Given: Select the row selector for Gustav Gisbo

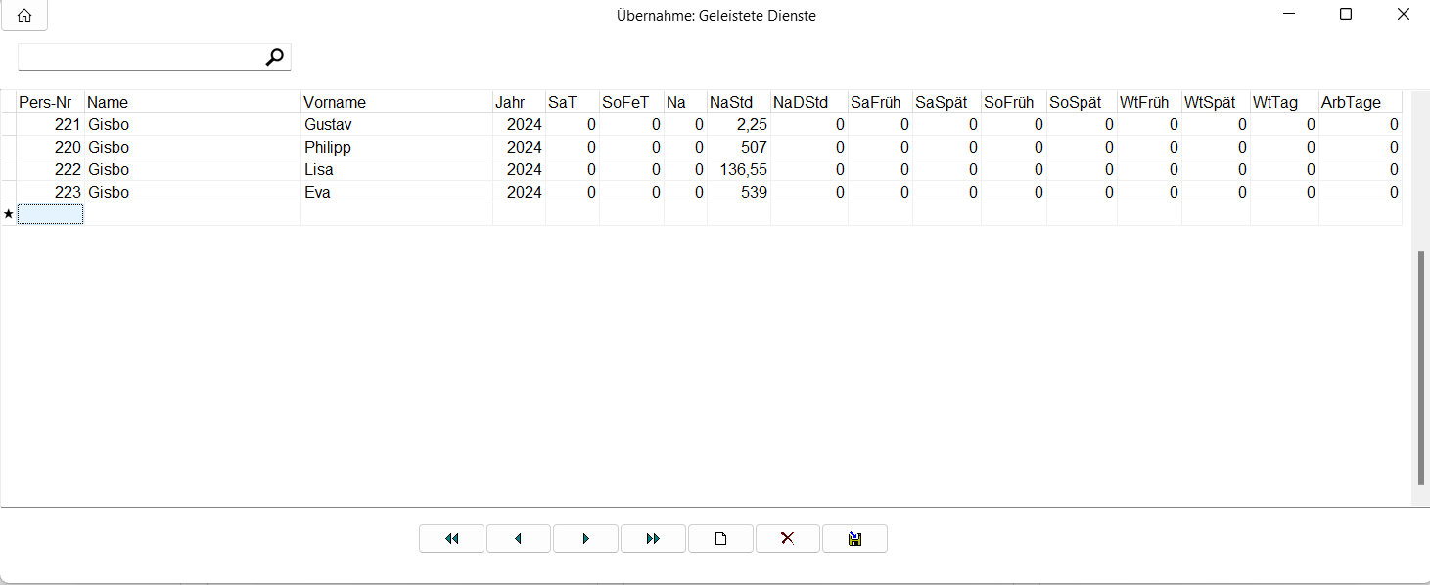Looking at the screenshot, I should tap(9, 125).
